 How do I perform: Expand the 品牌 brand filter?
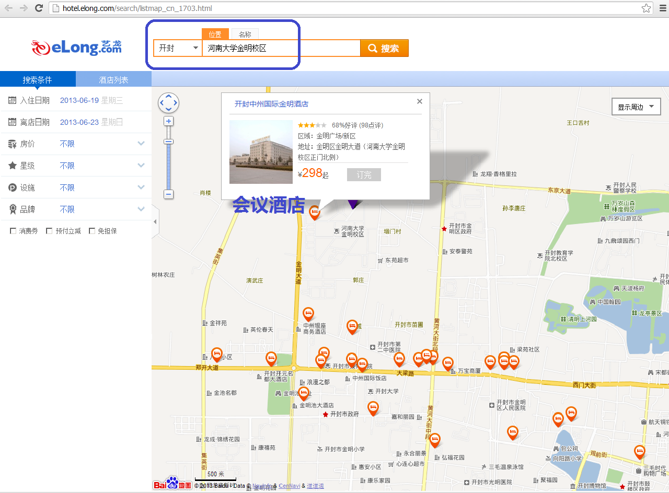[x=141, y=209]
